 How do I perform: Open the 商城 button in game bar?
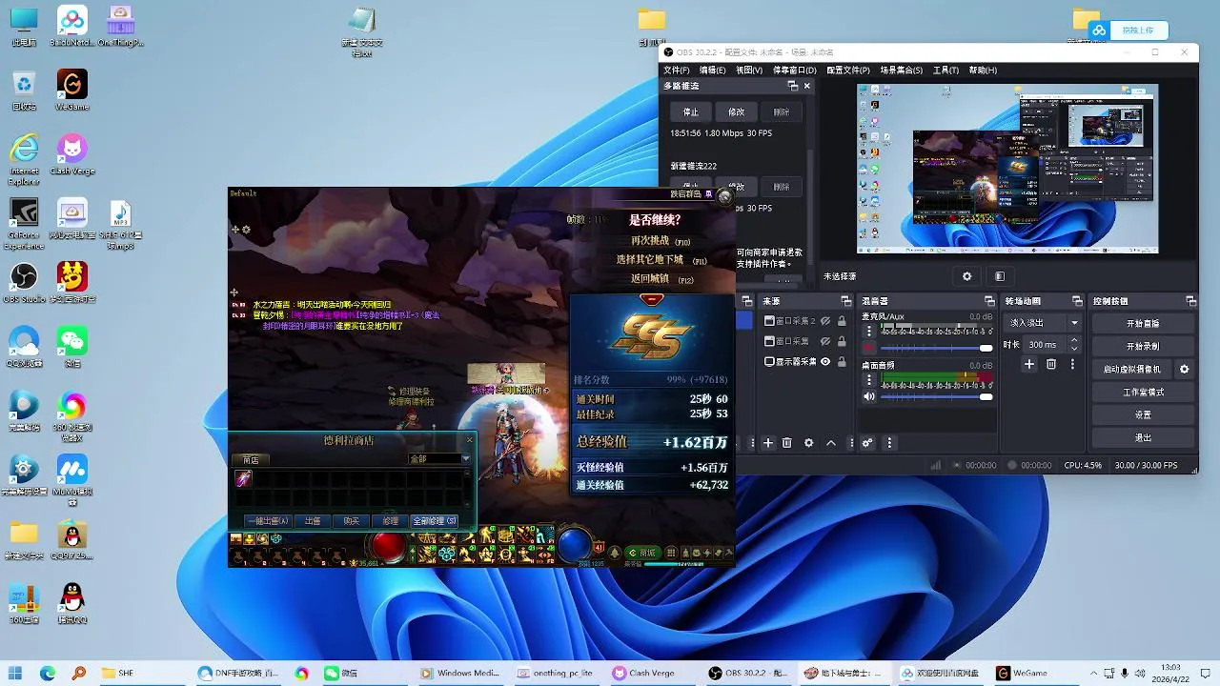point(643,553)
